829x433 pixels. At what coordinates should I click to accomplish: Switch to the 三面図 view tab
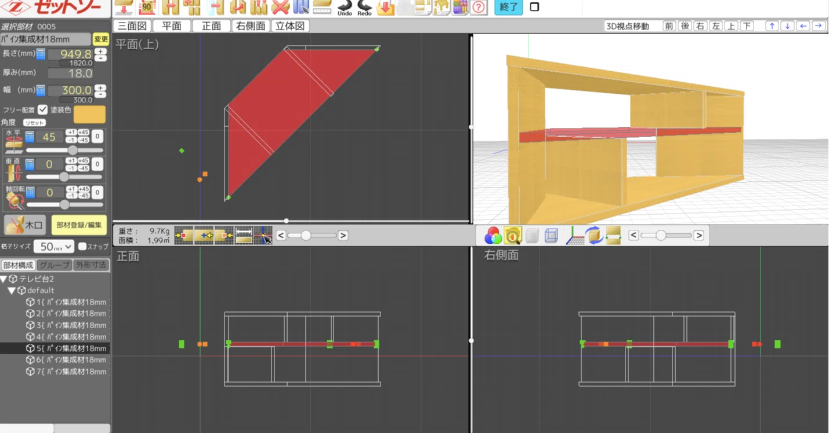point(133,26)
